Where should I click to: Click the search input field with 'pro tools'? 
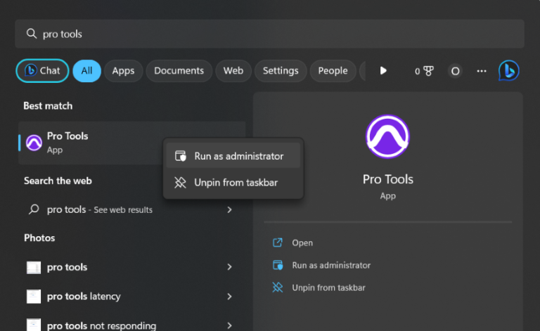(270, 34)
